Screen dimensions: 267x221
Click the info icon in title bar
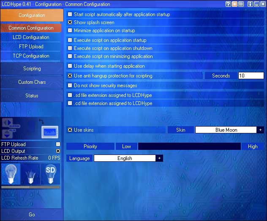click(250, 4)
